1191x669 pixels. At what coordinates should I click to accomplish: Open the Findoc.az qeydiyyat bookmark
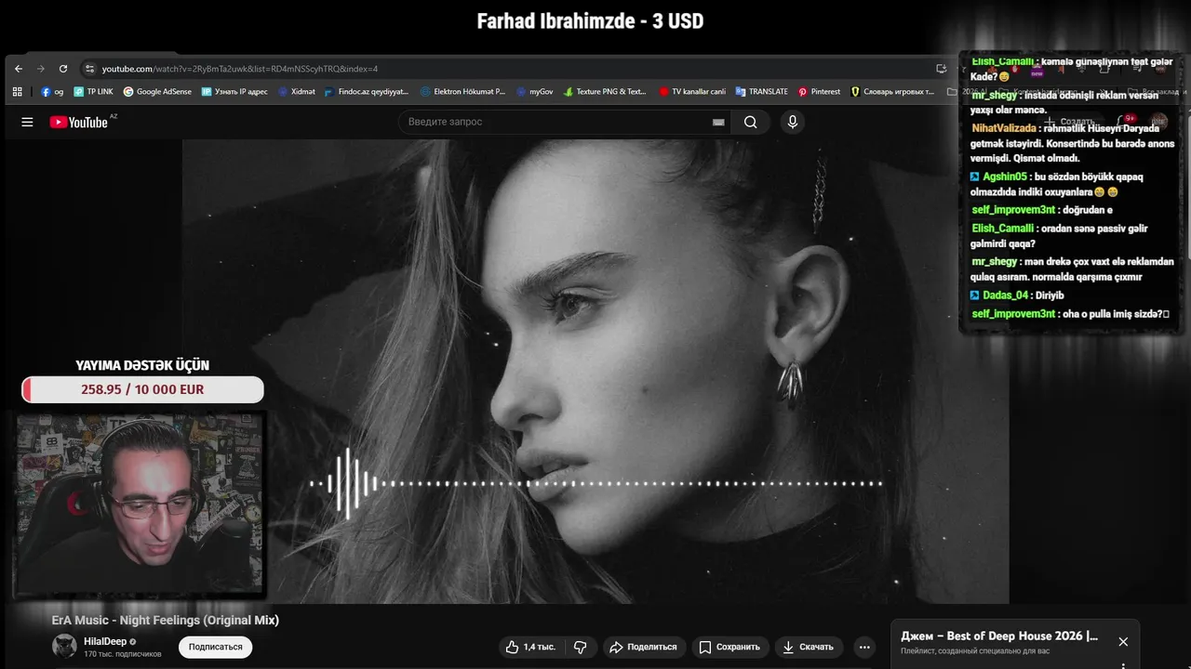(367, 92)
